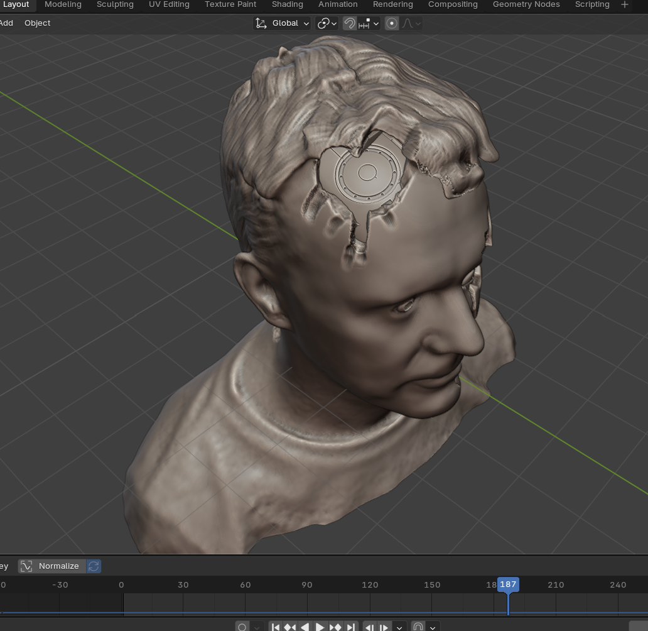Jump to the previous keyframe
The width and height of the screenshot is (648, 631).
pos(290,627)
